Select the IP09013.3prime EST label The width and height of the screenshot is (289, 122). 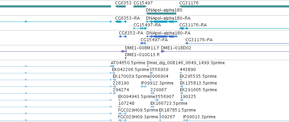tap(199, 117)
